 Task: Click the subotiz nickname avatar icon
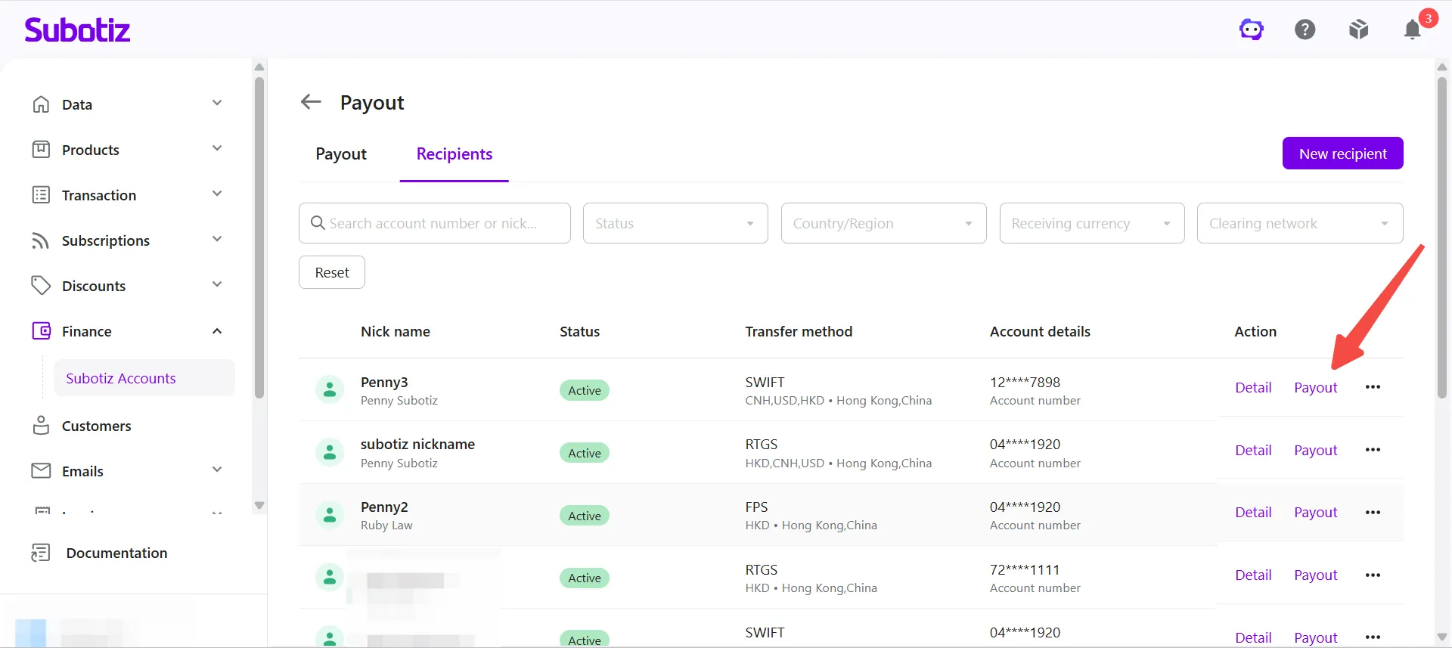point(329,453)
